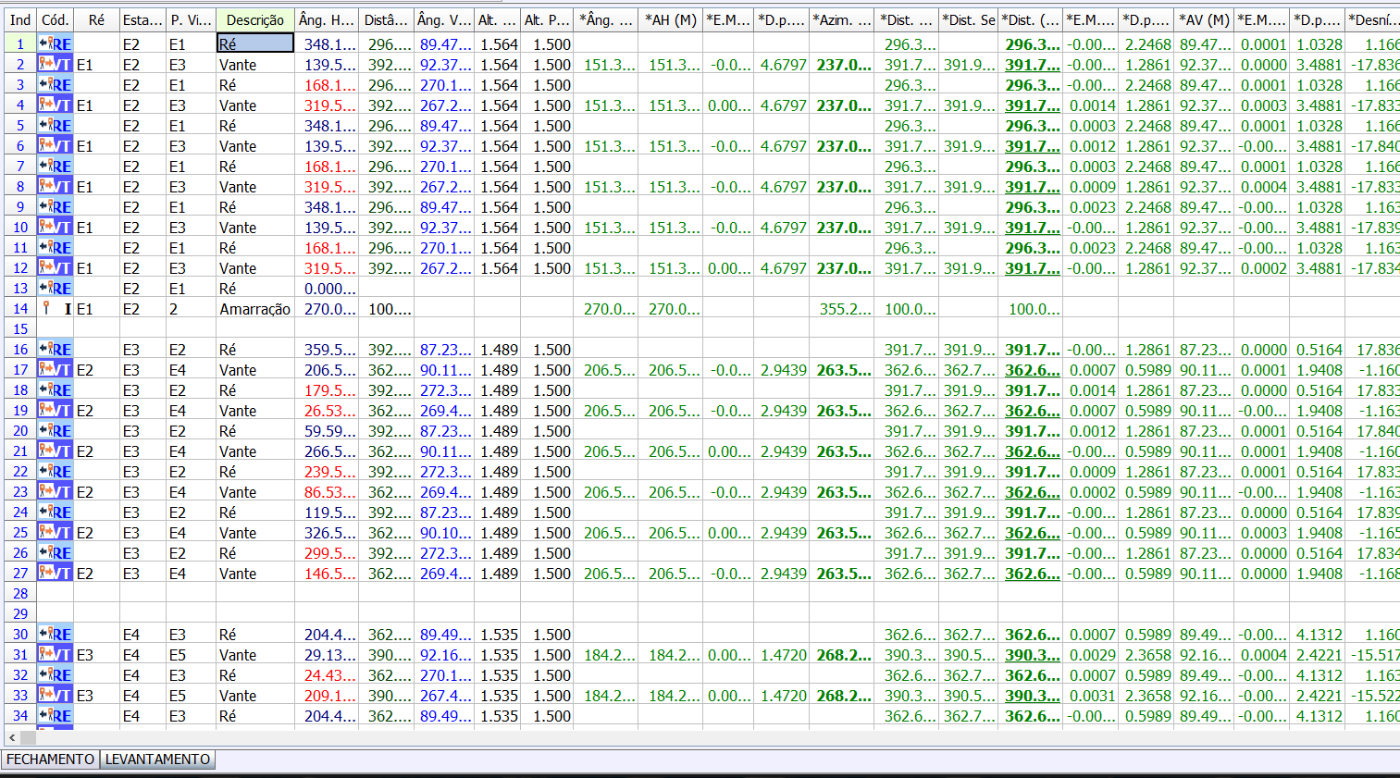Click the Cód. column header
This screenshot has height=778, width=1400.
coord(55,19)
